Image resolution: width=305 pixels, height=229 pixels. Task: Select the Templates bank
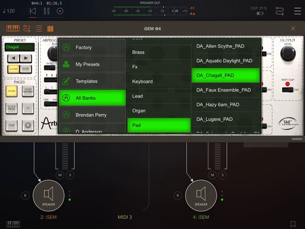92,81
